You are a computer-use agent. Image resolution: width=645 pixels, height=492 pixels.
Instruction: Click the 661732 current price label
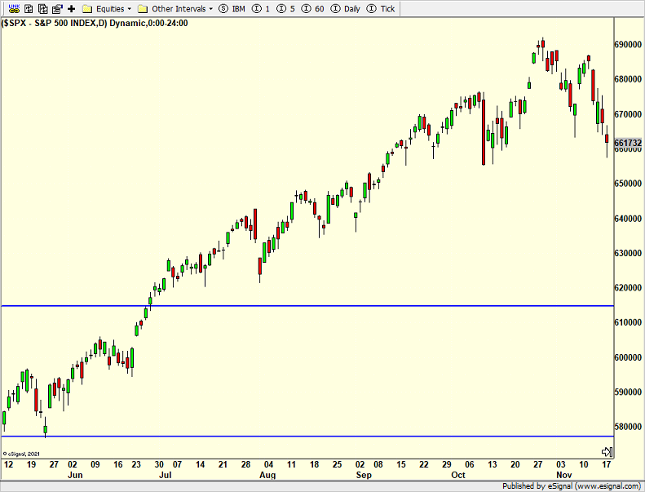pos(629,143)
